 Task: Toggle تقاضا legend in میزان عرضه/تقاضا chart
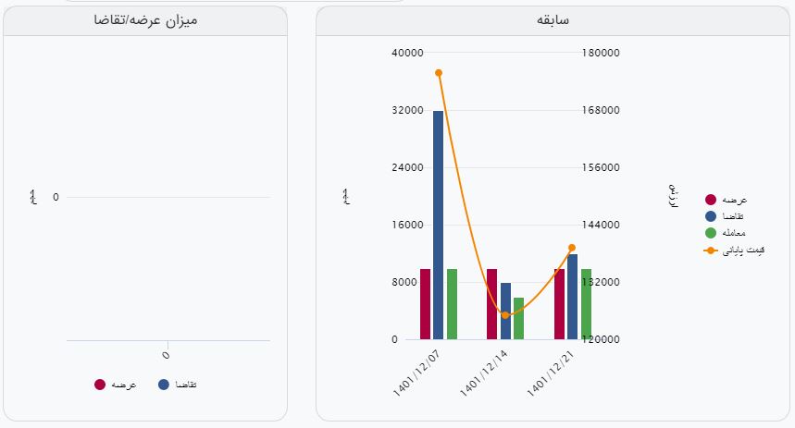(x=179, y=384)
